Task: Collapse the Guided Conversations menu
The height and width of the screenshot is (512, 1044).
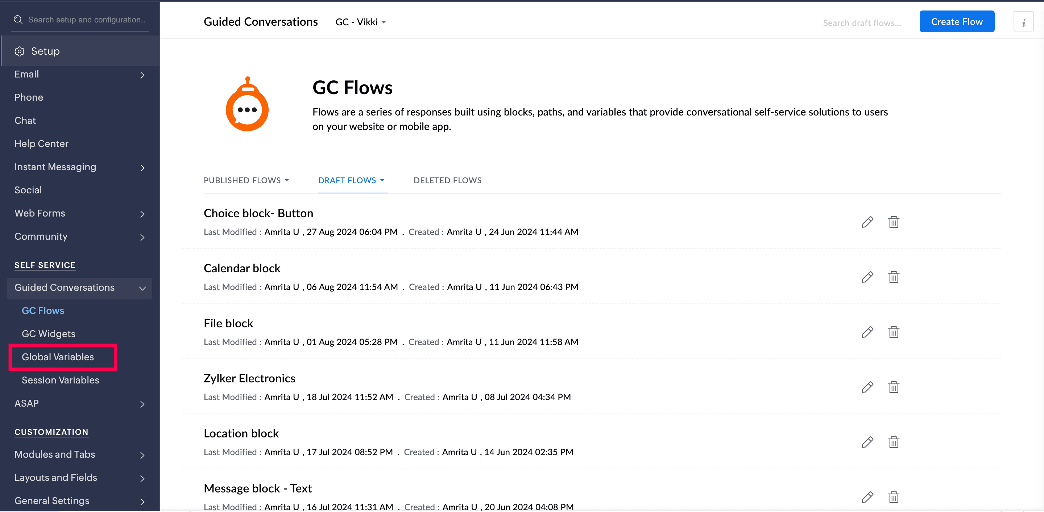Action: tap(142, 288)
